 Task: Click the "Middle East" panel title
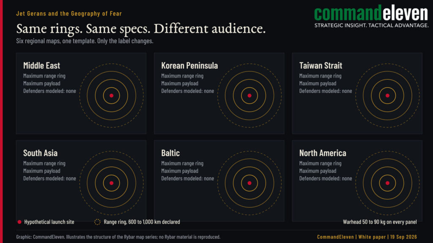[x=41, y=65]
